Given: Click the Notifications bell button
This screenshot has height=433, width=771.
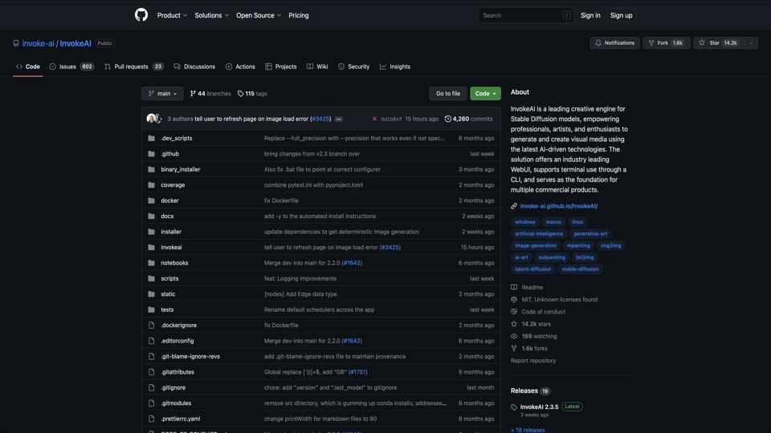Looking at the screenshot, I should pyautogui.click(x=614, y=43).
